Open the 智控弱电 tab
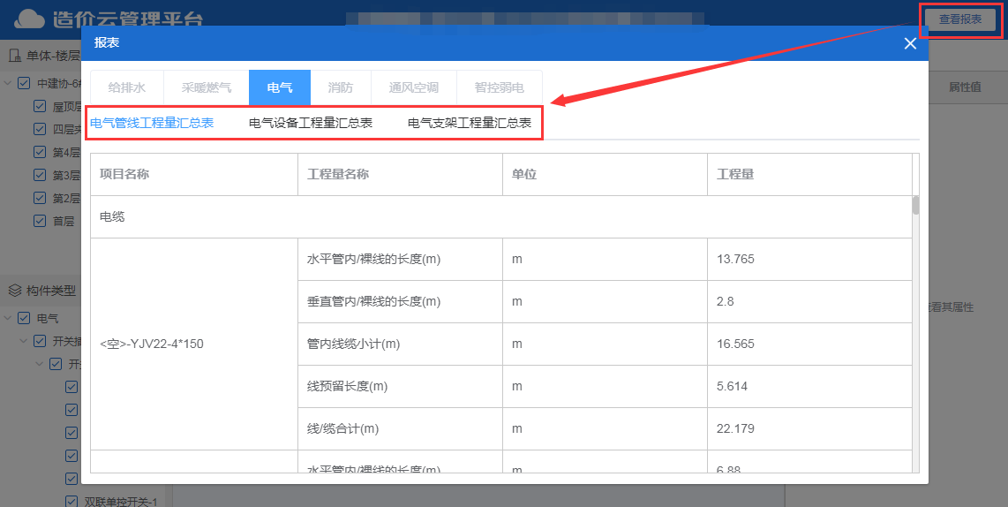 click(x=499, y=87)
